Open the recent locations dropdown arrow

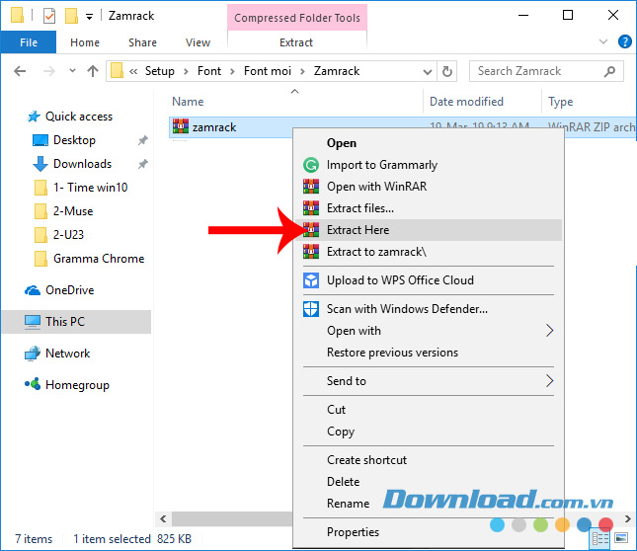pyautogui.click(x=72, y=71)
